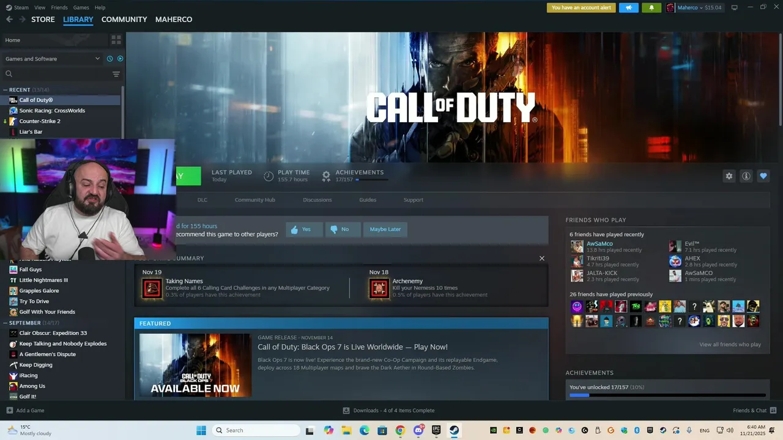Select Liar's Bar in library list
The image size is (783, 440).
(x=31, y=132)
